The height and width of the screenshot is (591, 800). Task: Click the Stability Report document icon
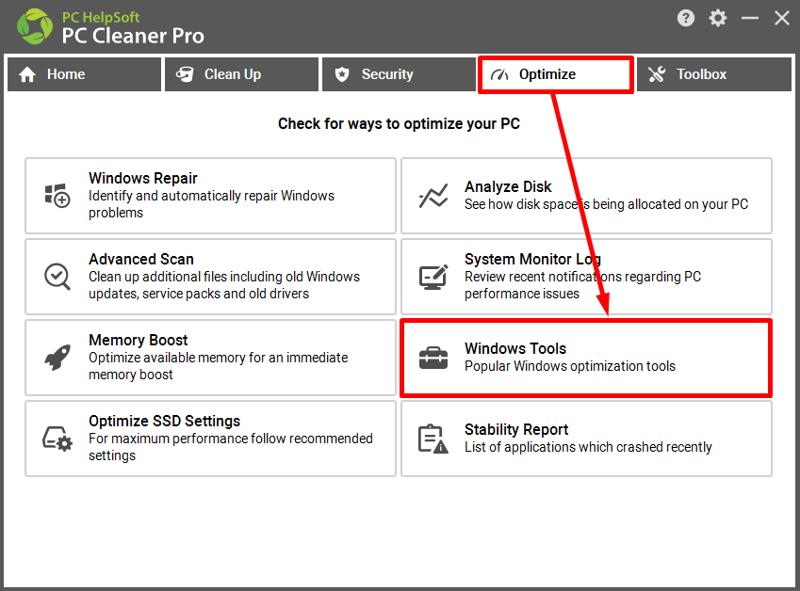433,439
